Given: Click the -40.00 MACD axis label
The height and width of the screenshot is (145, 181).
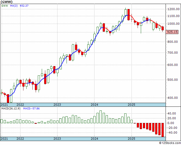Looking at the screenshot, I should pos(172,133).
